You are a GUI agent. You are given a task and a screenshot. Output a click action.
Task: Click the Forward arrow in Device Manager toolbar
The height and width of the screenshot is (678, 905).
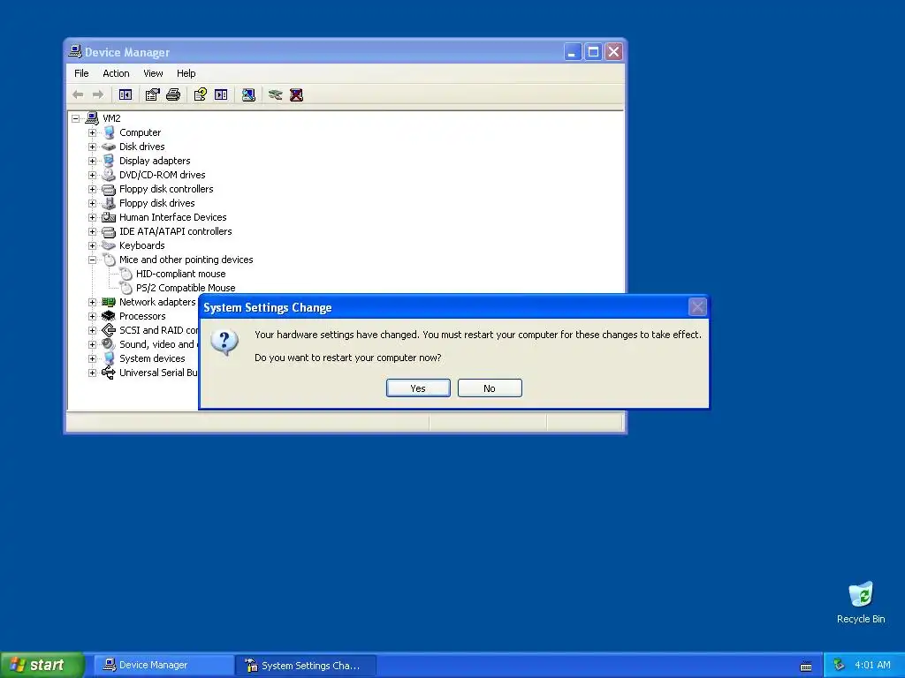(x=98, y=94)
